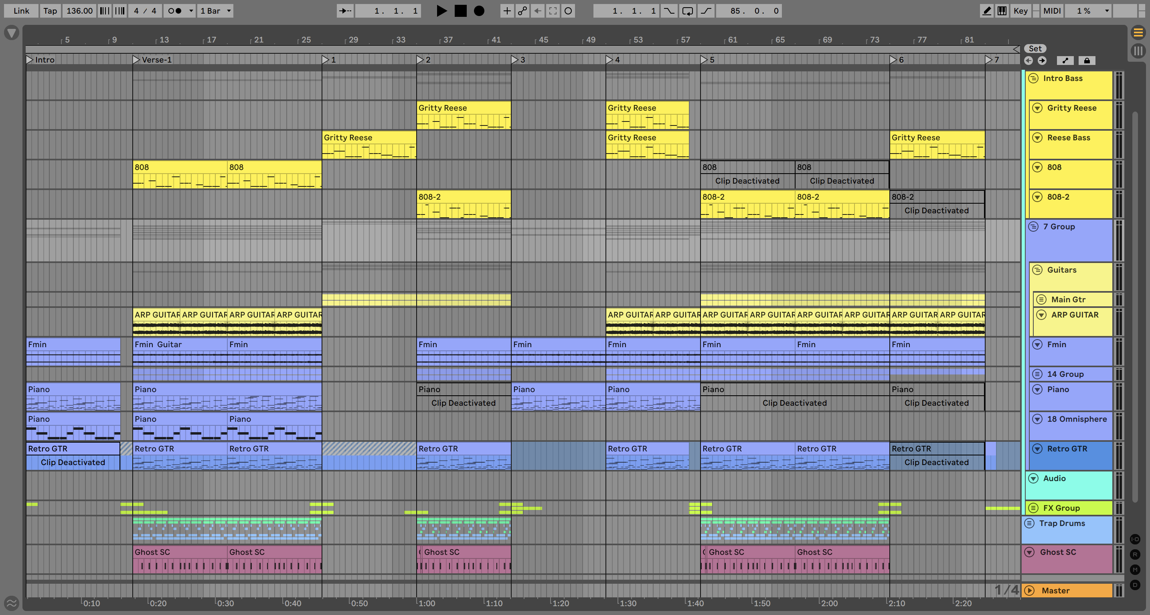Jump to the Verse-1 locator marker
The image size is (1150, 615).
pyautogui.click(x=136, y=60)
